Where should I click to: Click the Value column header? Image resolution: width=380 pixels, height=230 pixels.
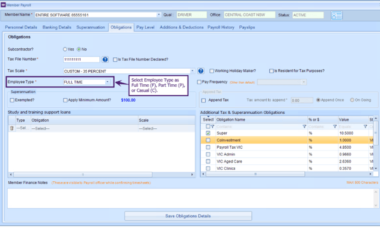[353, 120]
